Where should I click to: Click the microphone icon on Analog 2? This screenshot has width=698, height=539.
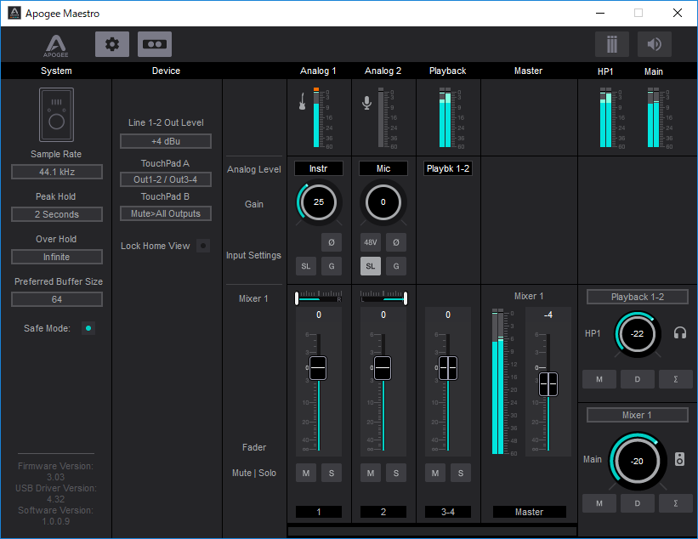click(366, 103)
